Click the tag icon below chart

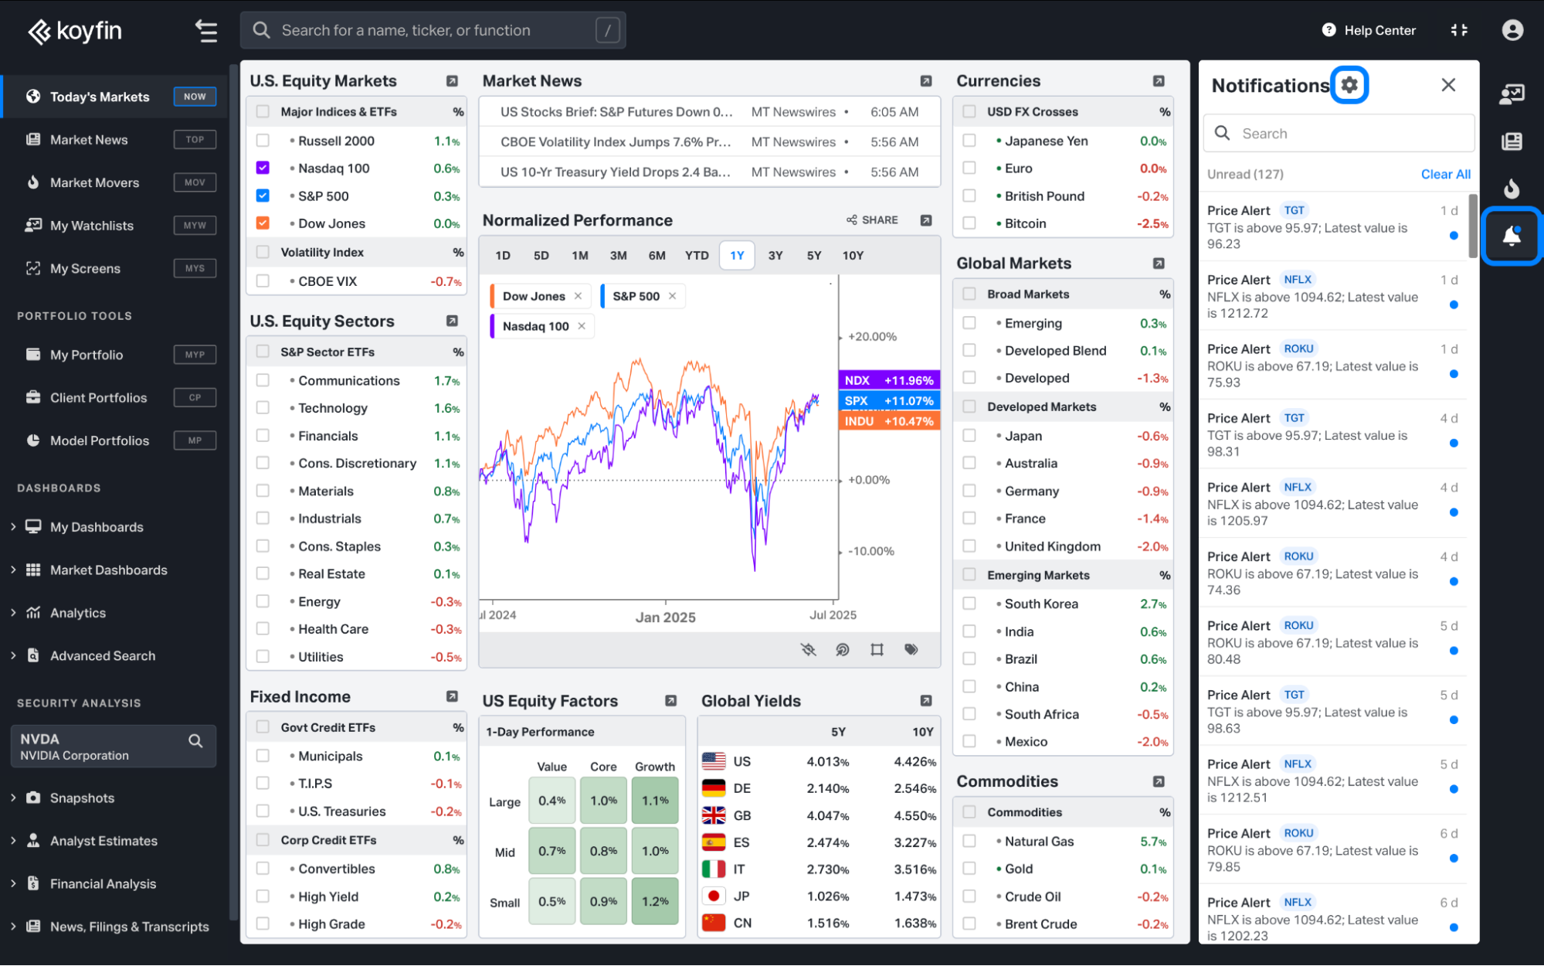pos(911,650)
